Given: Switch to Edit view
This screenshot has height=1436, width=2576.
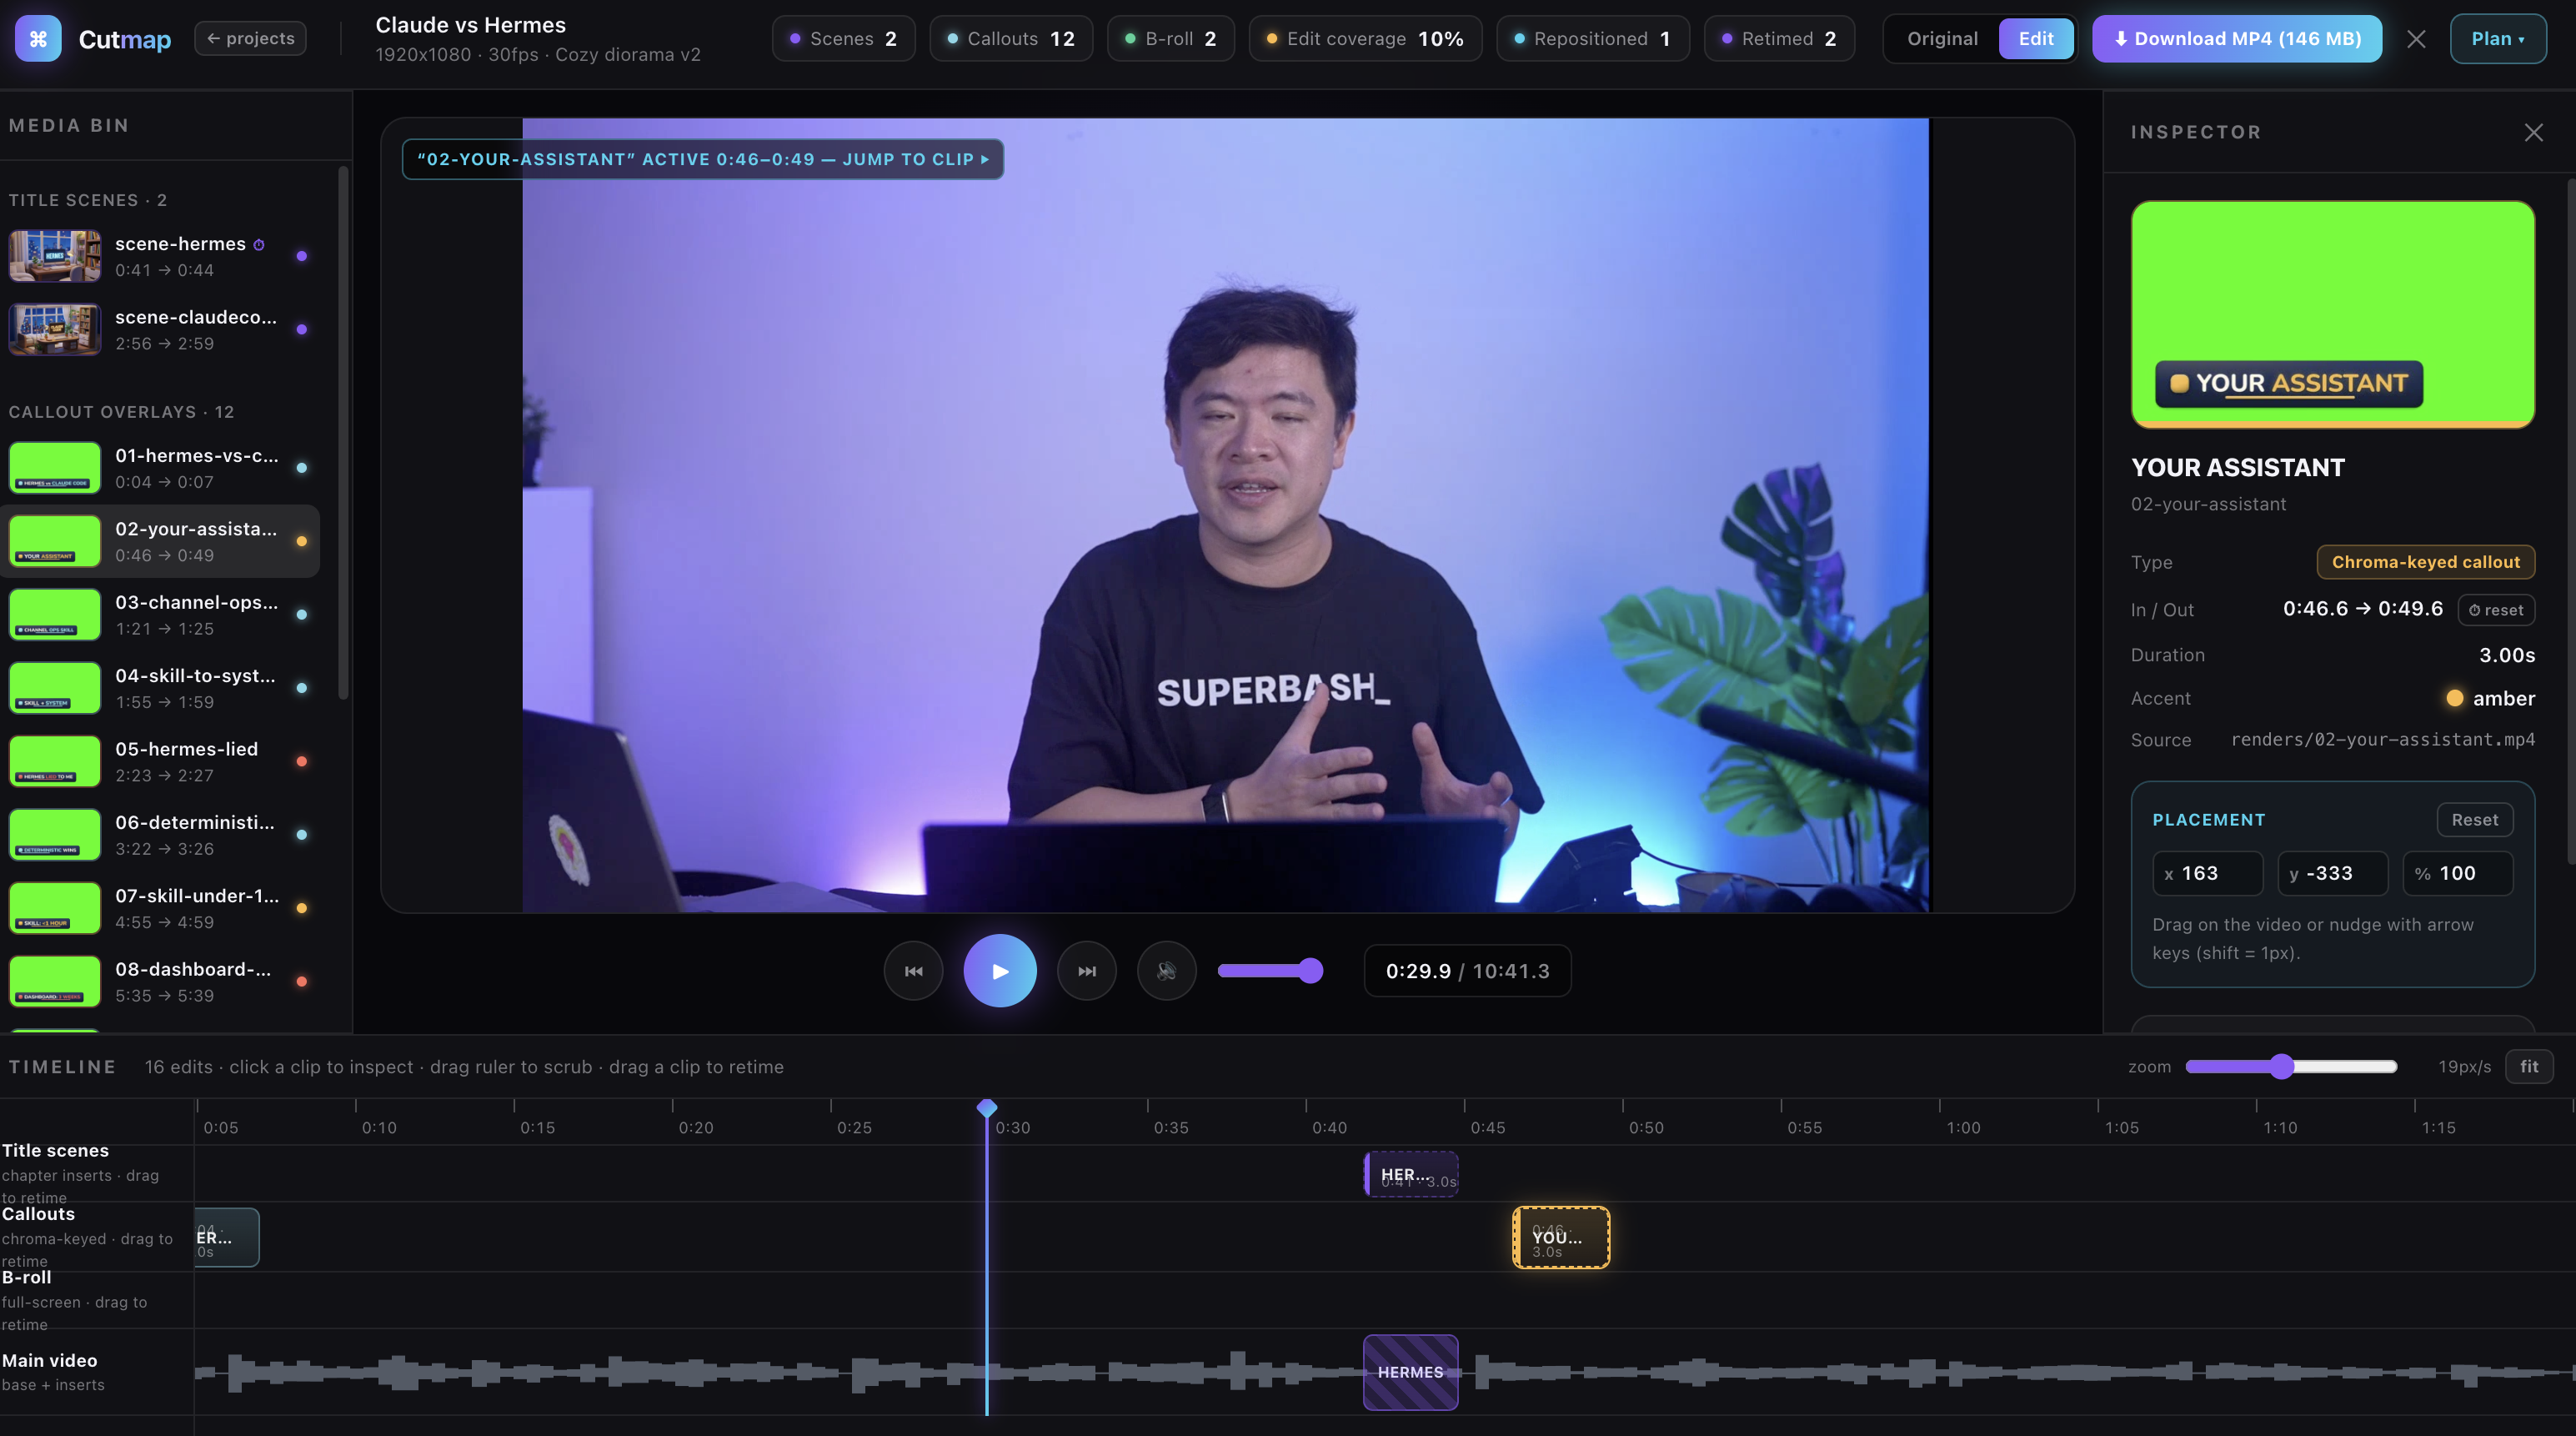Looking at the screenshot, I should (2036, 39).
